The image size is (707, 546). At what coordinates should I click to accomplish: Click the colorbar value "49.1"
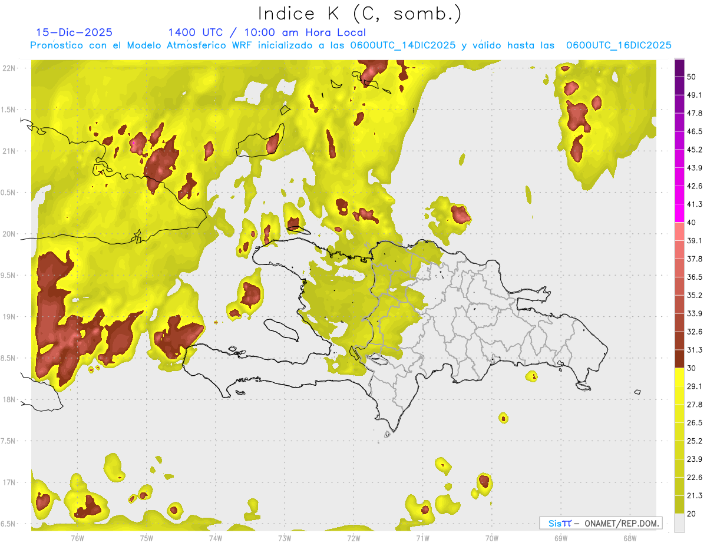pyautogui.click(x=695, y=95)
